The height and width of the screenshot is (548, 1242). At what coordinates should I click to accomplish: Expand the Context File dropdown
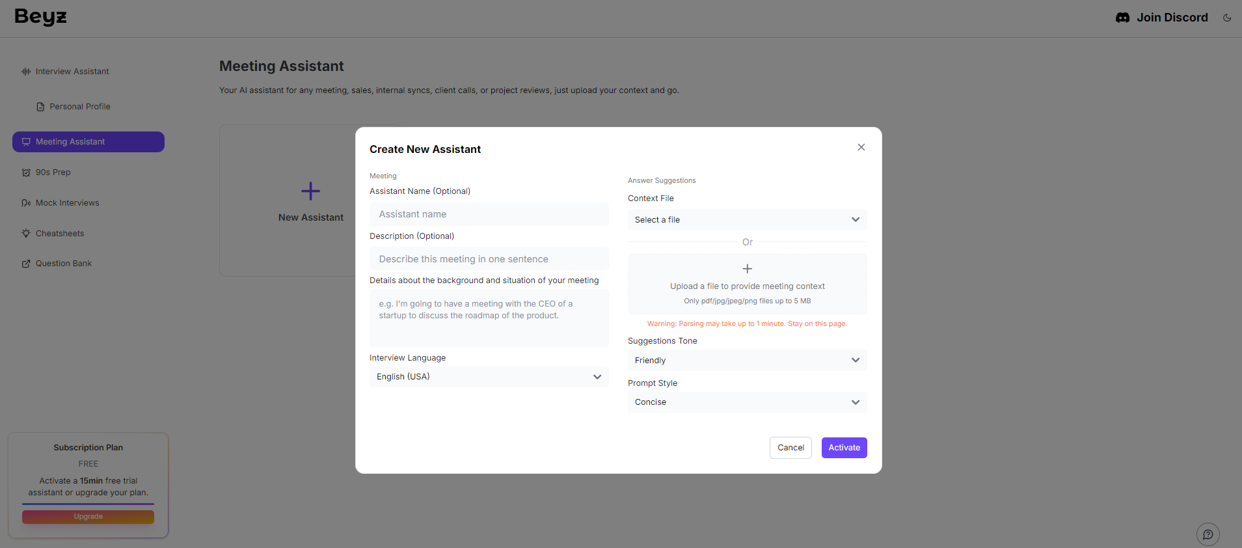pos(747,220)
